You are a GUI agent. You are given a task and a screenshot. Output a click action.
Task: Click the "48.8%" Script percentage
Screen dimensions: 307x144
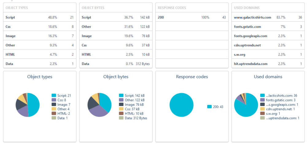pyautogui.click(x=52, y=17)
